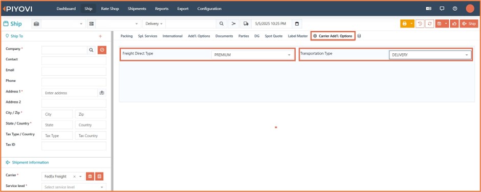Image resolution: width=481 pixels, height=192 pixels.
Task: Click the Company input field
Action: coord(64,50)
